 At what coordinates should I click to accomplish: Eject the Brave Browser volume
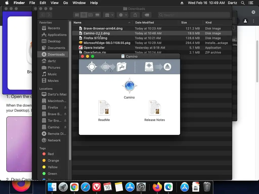[x=65, y=114]
